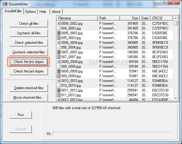Sort list by CRC32 column header
The image size is (182, 144).
[x=162, y=18]
